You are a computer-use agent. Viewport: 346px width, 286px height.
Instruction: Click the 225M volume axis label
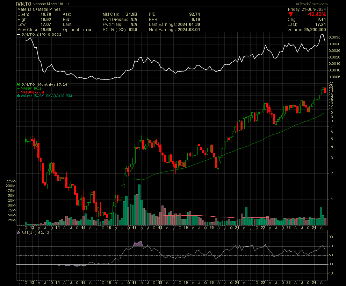click(x=10, y=181)
